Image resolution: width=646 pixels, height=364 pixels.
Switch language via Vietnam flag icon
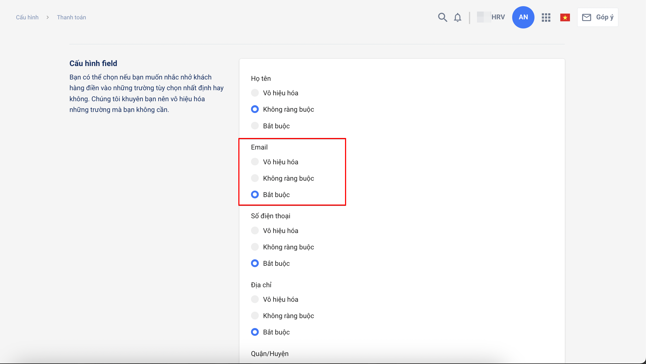pos(565,18)
